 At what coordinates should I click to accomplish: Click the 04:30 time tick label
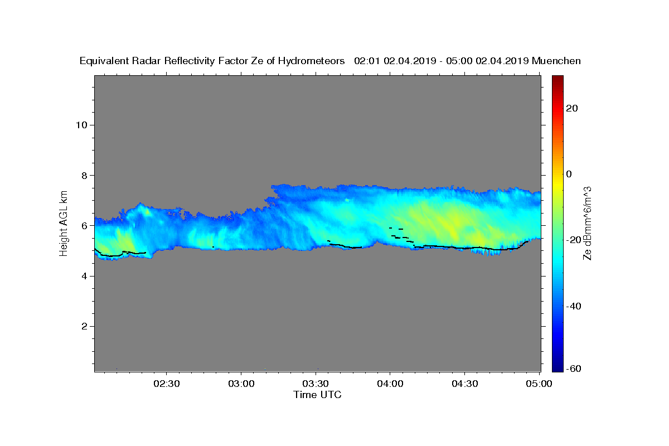(x=464, y=384)
